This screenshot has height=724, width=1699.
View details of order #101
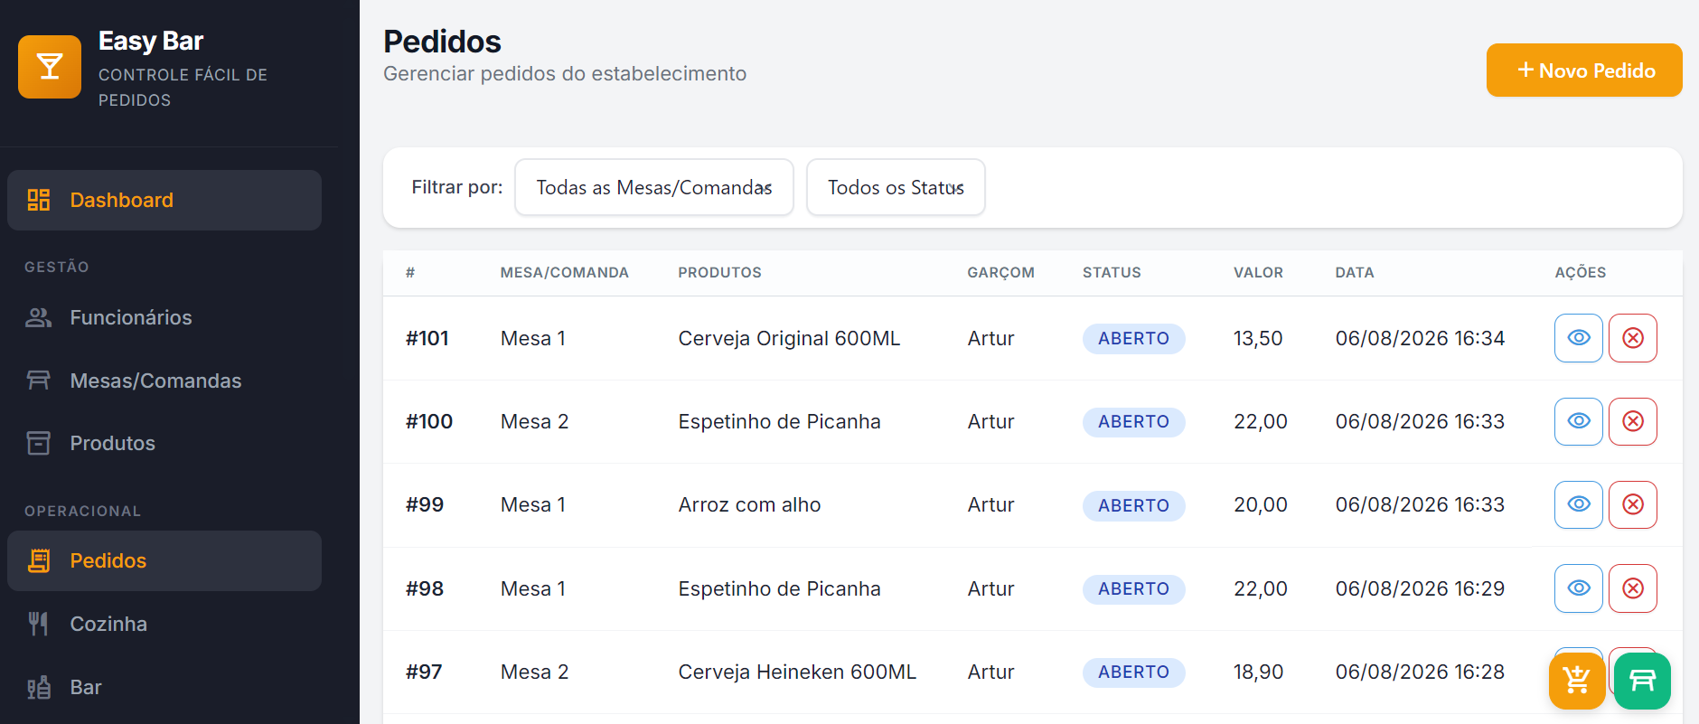coord(1579,338)
